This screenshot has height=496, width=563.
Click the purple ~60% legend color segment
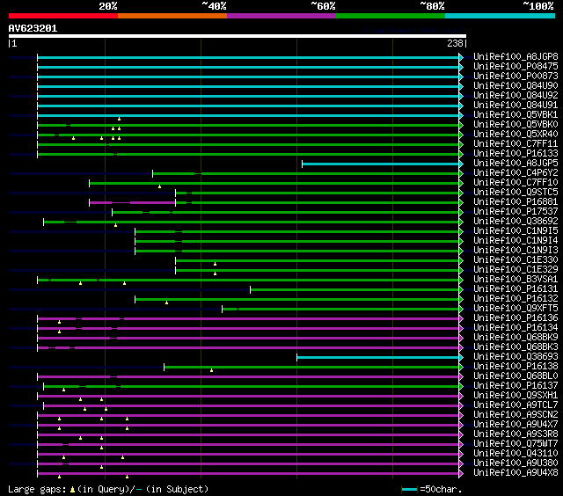[x=281, y=16]
